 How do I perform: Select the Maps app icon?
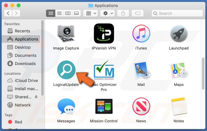pyautogui.click(x=179, y=70)
